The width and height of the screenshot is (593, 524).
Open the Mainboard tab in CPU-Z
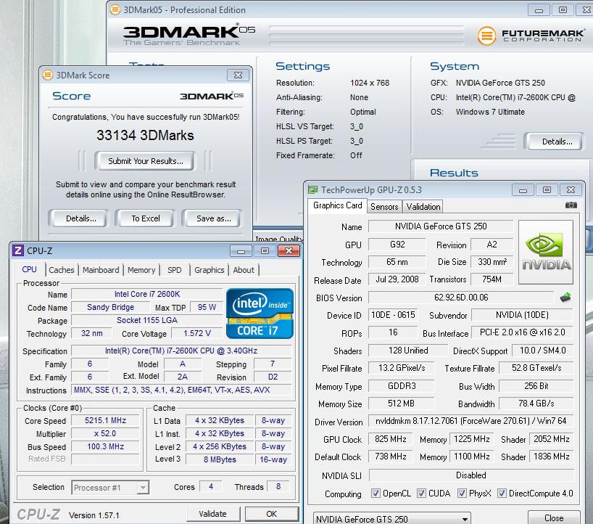(101, 270)
